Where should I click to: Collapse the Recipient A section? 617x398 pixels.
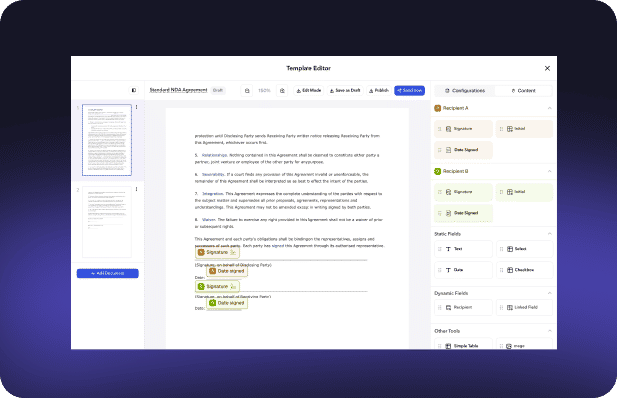[x=549, y=108]
